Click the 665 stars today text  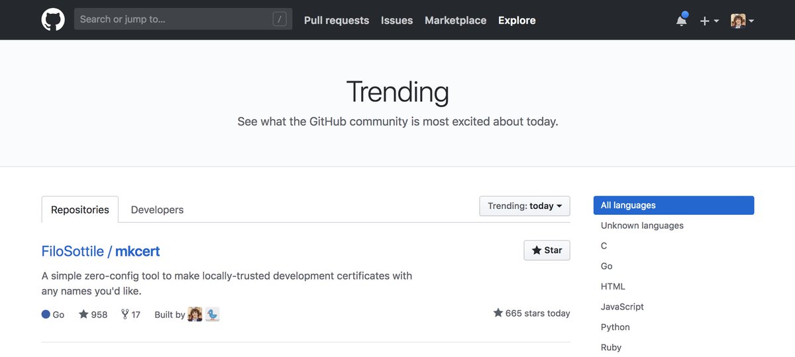tap(531, 313)
